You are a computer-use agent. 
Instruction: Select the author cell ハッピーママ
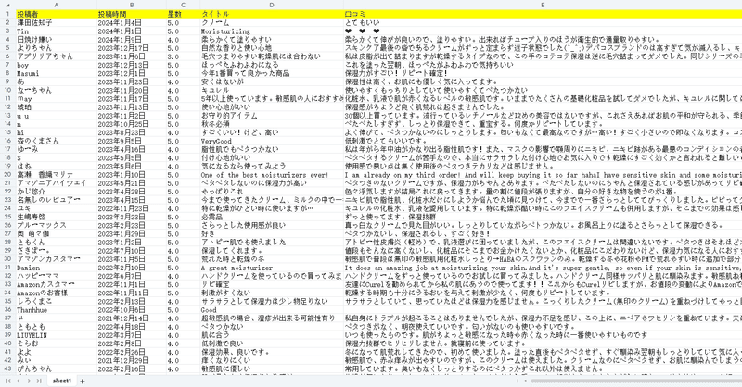pos(56,276)
